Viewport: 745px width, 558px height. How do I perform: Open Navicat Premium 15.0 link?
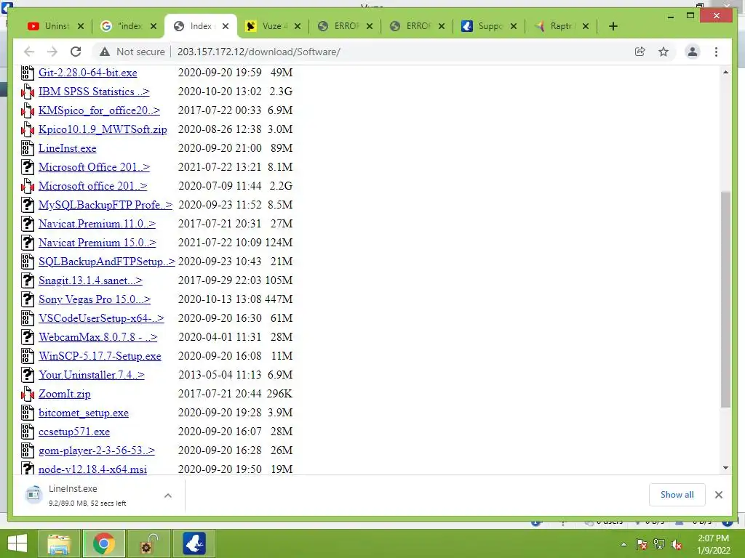pos(97,243)
